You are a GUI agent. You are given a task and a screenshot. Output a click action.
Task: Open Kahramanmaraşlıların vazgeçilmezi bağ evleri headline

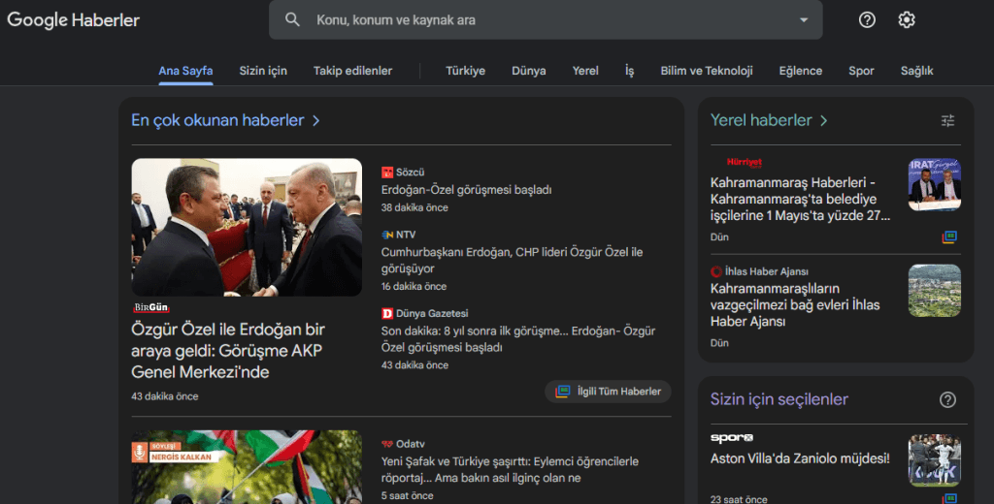[795, 304]
